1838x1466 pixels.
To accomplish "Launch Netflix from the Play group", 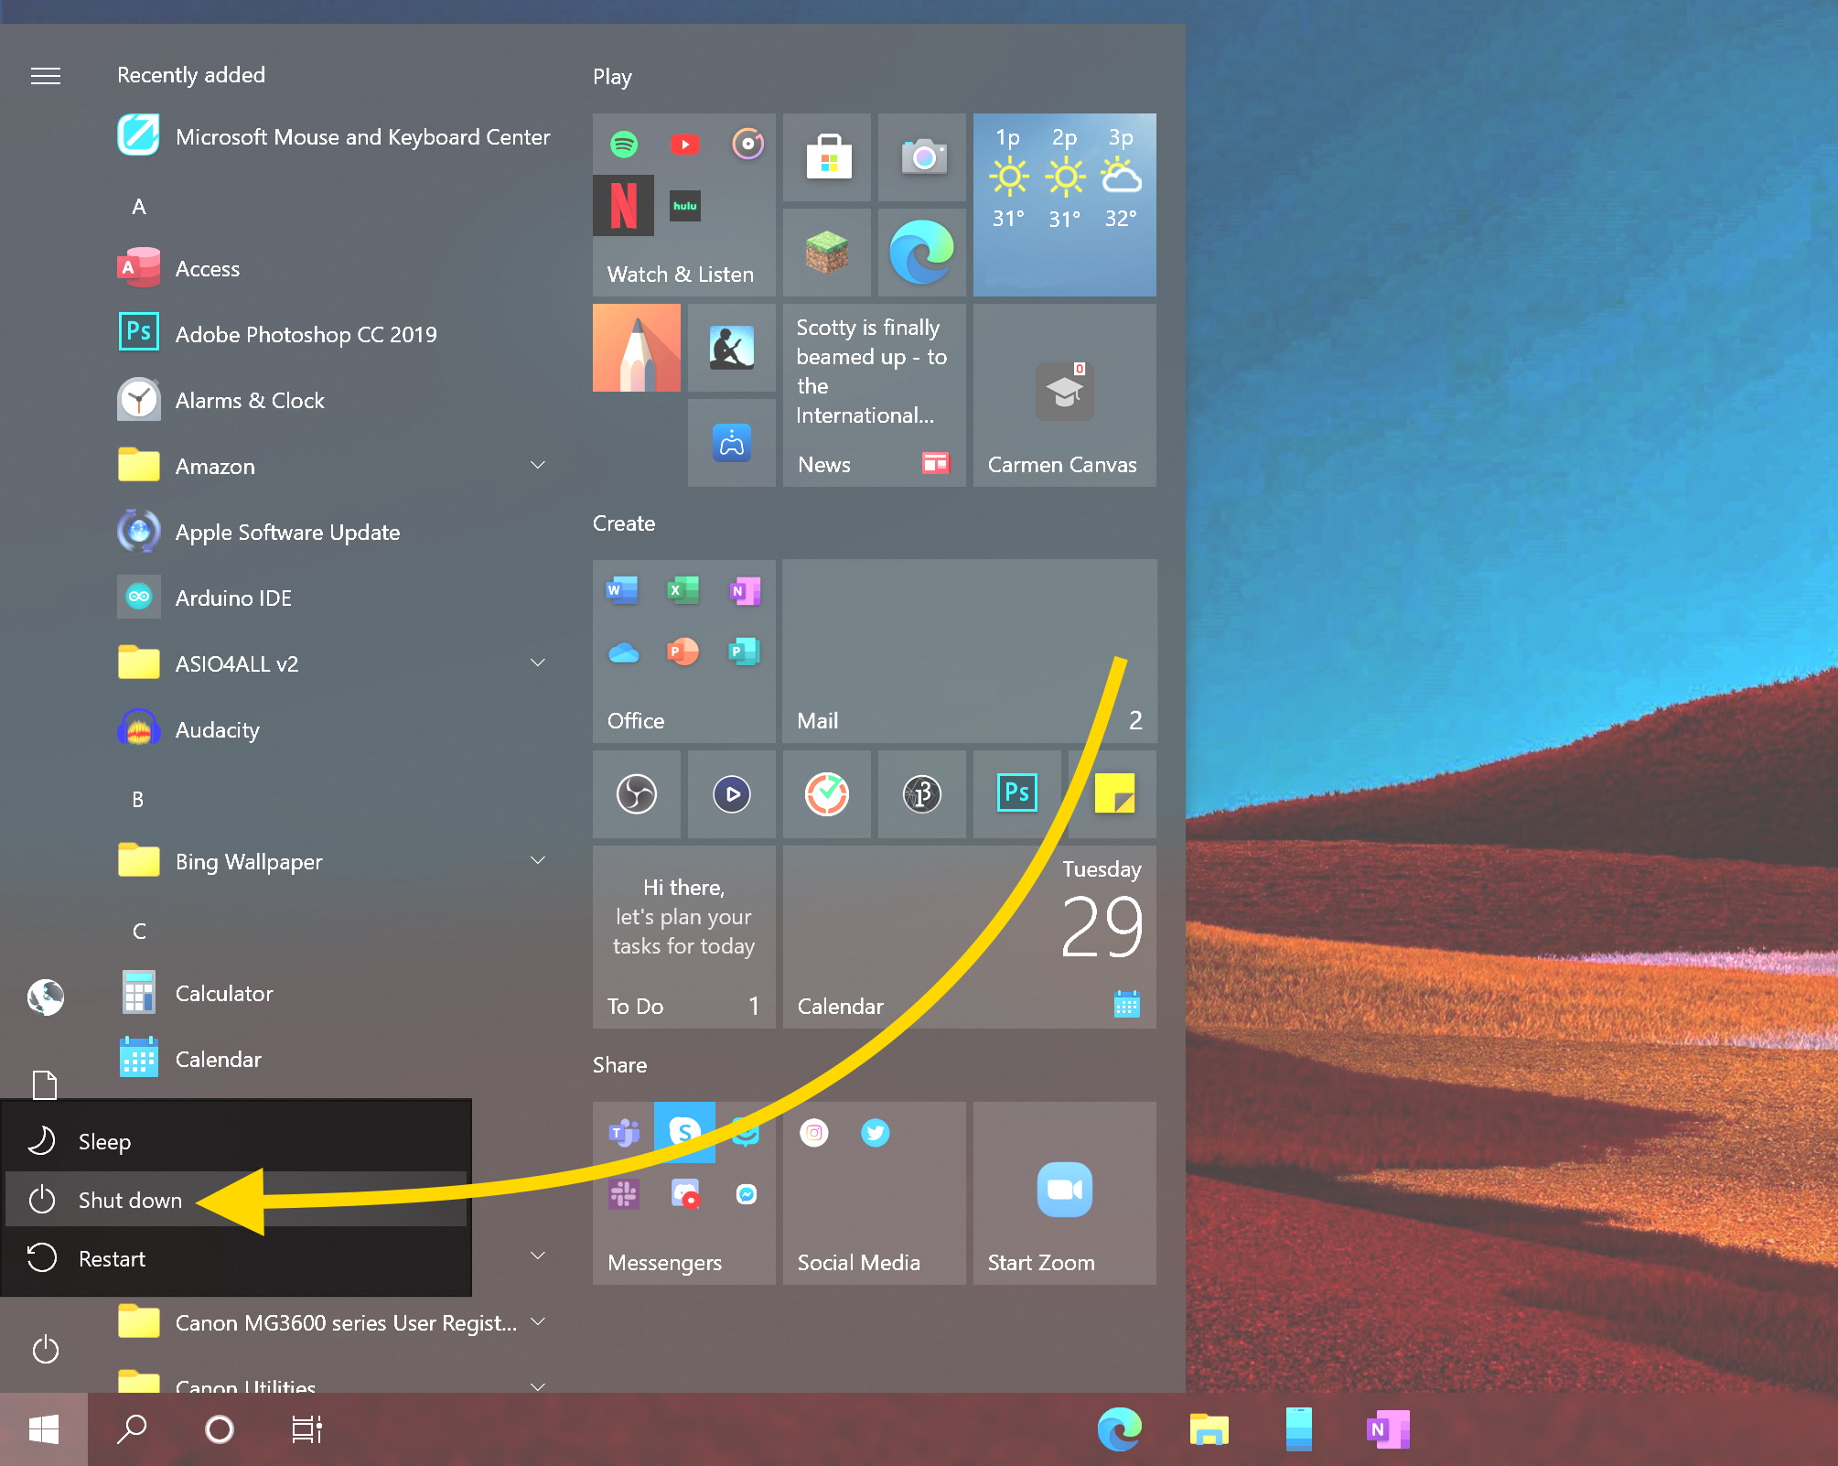I will 624,205.
